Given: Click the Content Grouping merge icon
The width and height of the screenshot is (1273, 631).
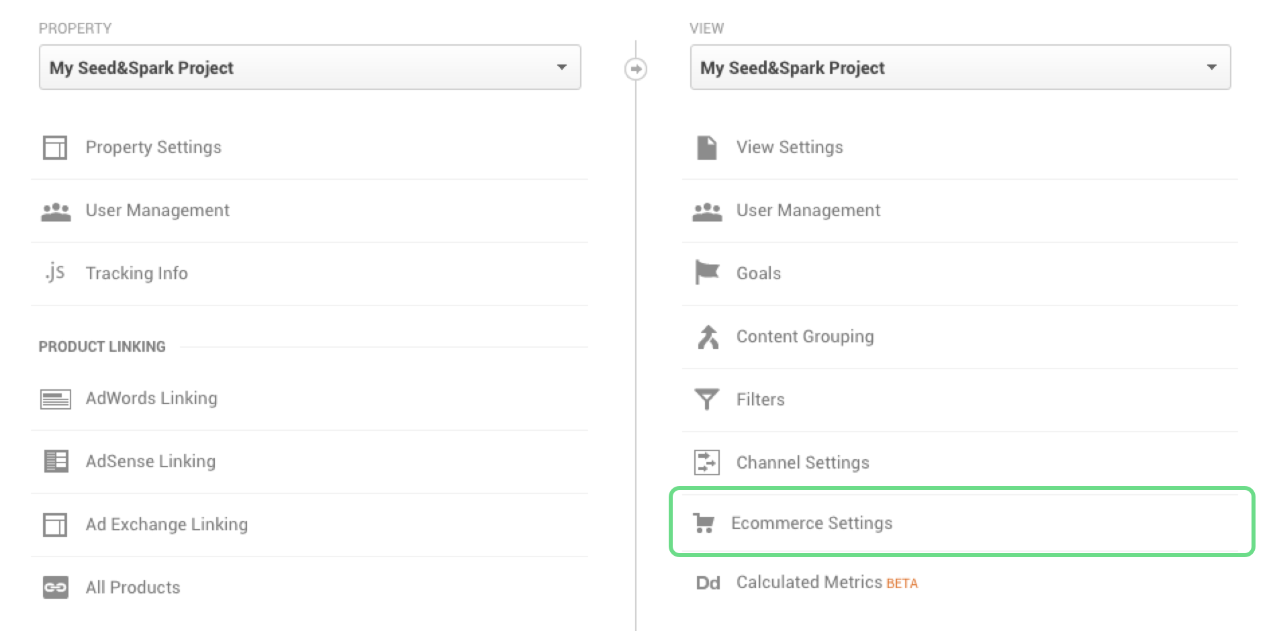Looking at the screenshot, I should (708, 337).
